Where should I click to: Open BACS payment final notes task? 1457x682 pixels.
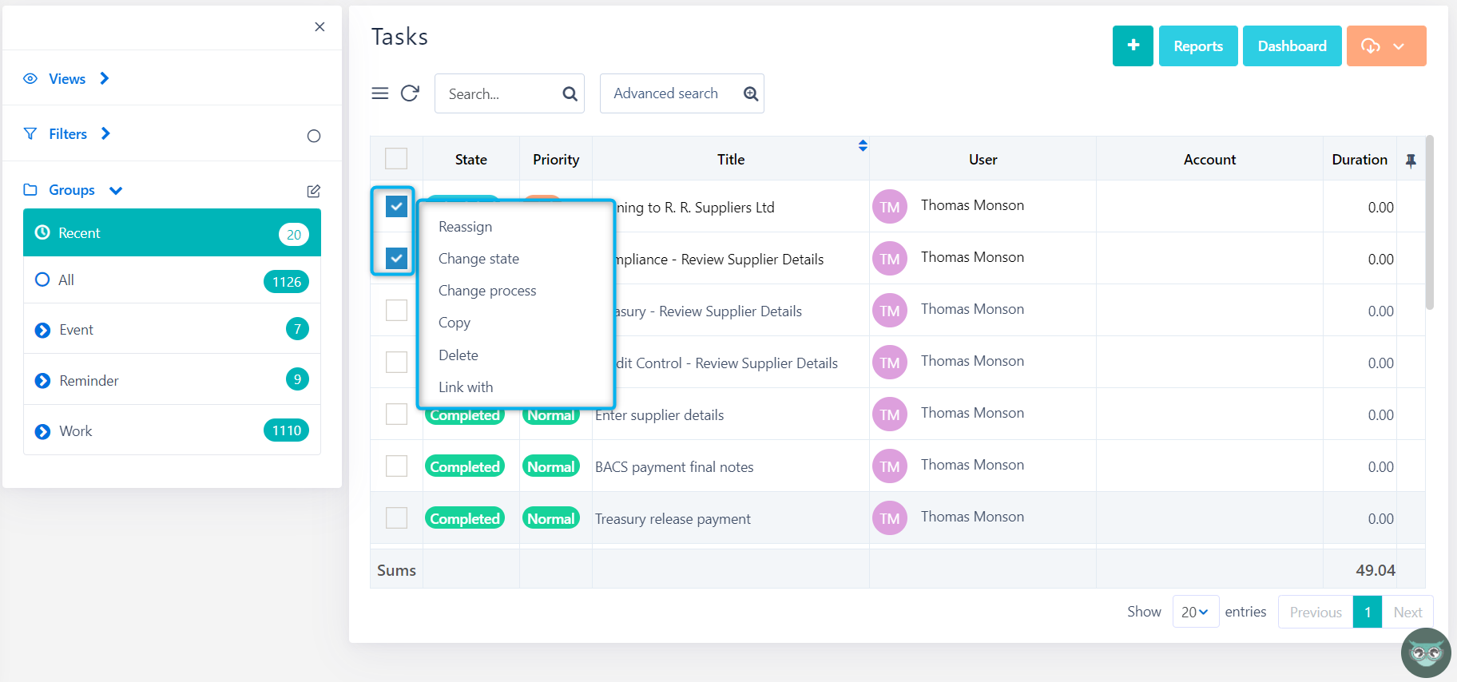[x=674, y=467]
